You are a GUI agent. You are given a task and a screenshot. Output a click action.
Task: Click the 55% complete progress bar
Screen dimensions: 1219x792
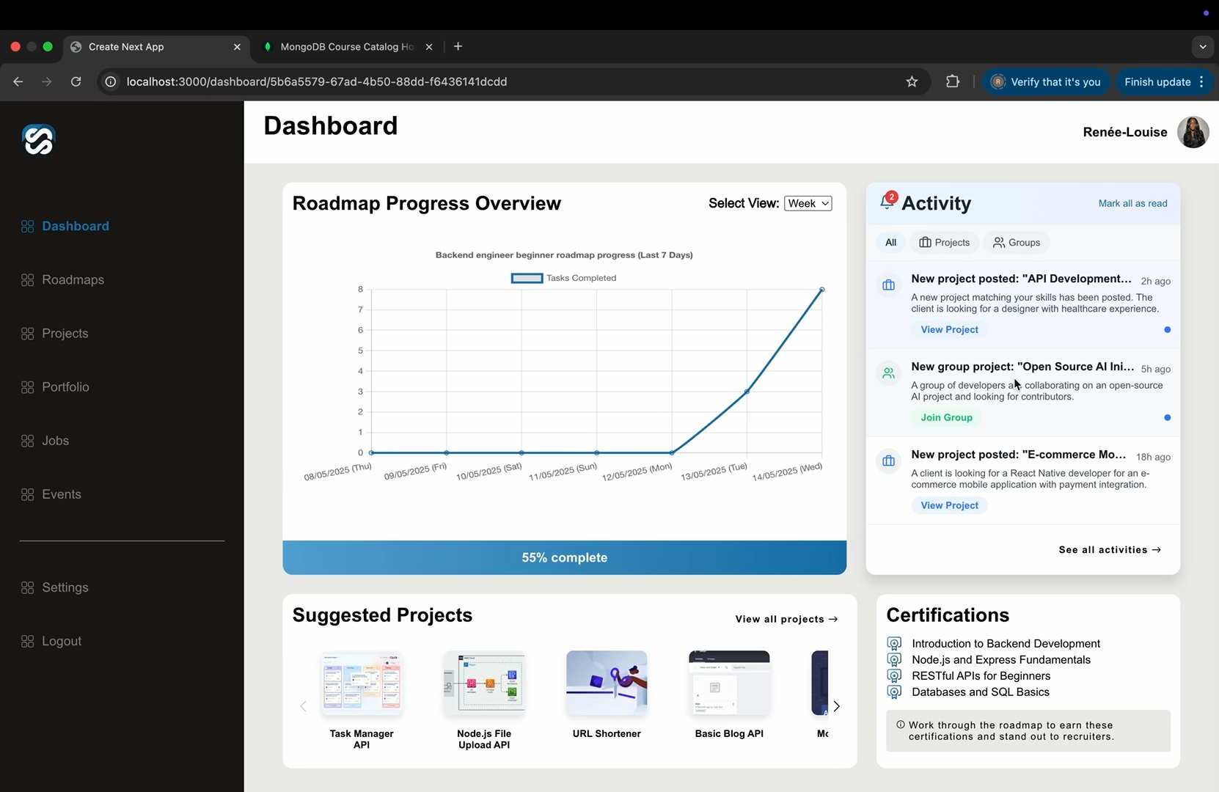pos(564,557)
